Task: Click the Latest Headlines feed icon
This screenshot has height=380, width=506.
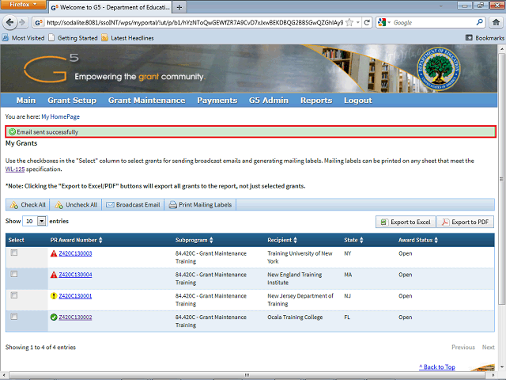Action: 104,38
